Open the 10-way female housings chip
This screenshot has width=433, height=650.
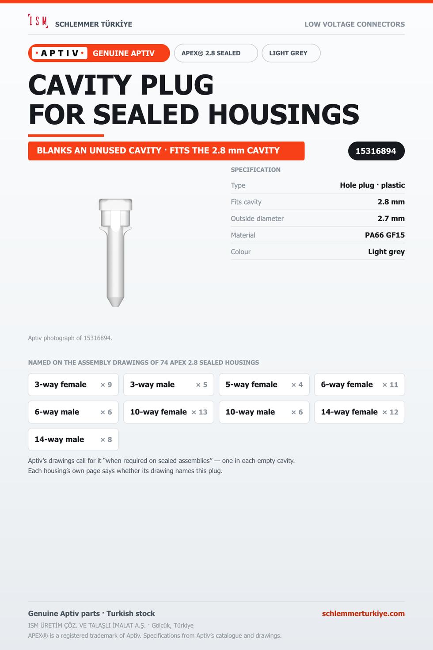coord(169,412)
